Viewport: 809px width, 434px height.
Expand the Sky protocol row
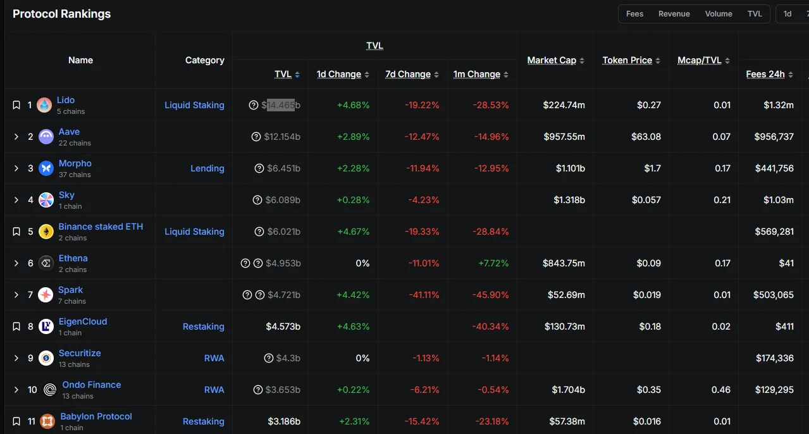[x=16, y=200]
